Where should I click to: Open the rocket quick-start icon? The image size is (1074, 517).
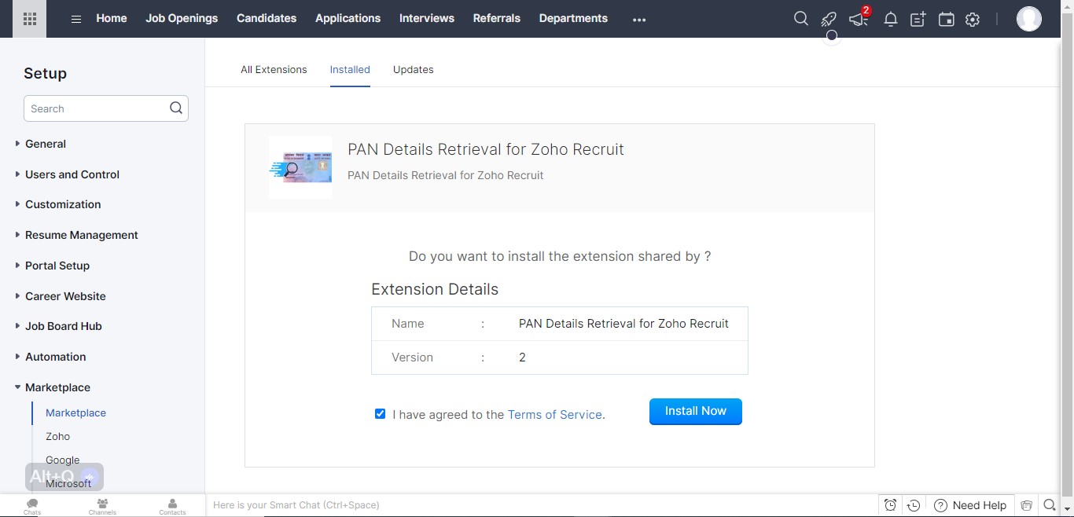tap(829, 19)
